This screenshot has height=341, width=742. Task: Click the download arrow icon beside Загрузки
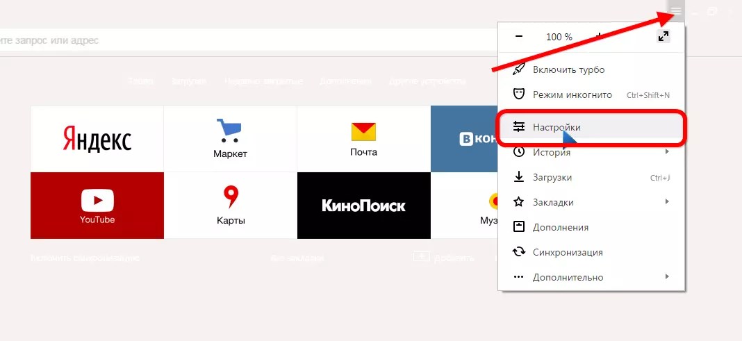[519, 177]
